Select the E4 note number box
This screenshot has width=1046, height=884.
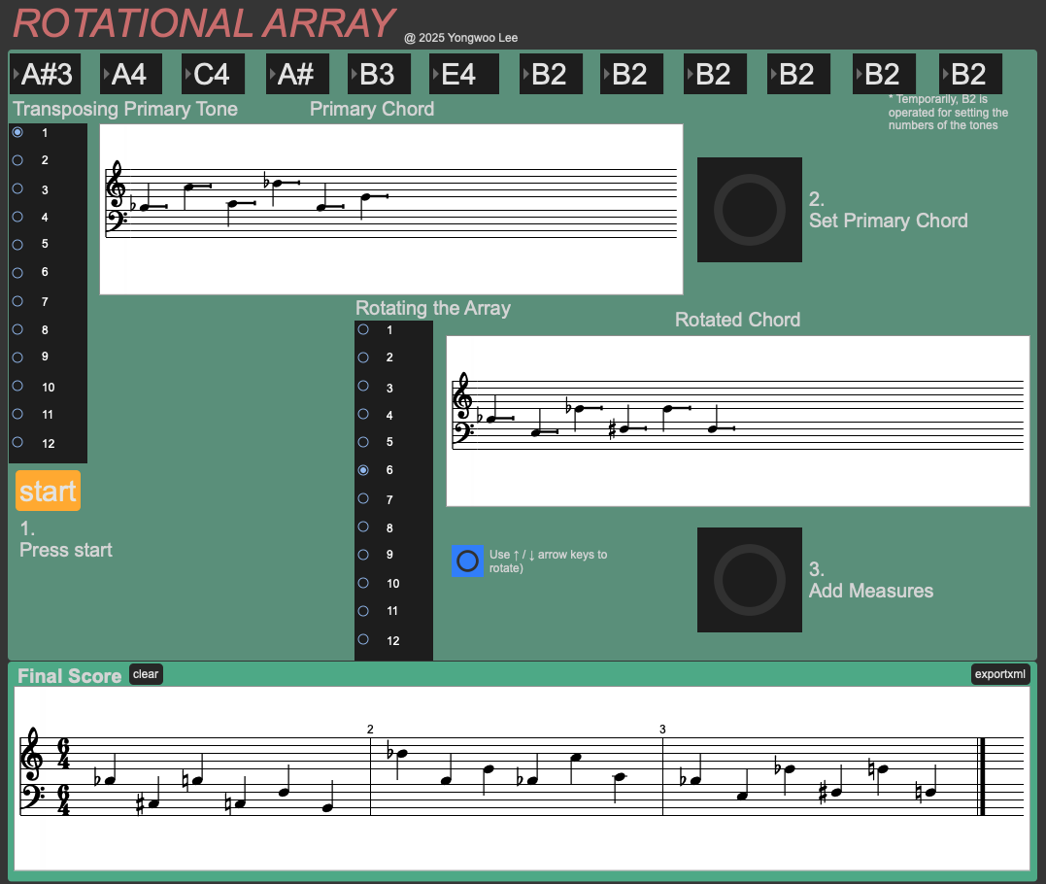click(464, 74)
